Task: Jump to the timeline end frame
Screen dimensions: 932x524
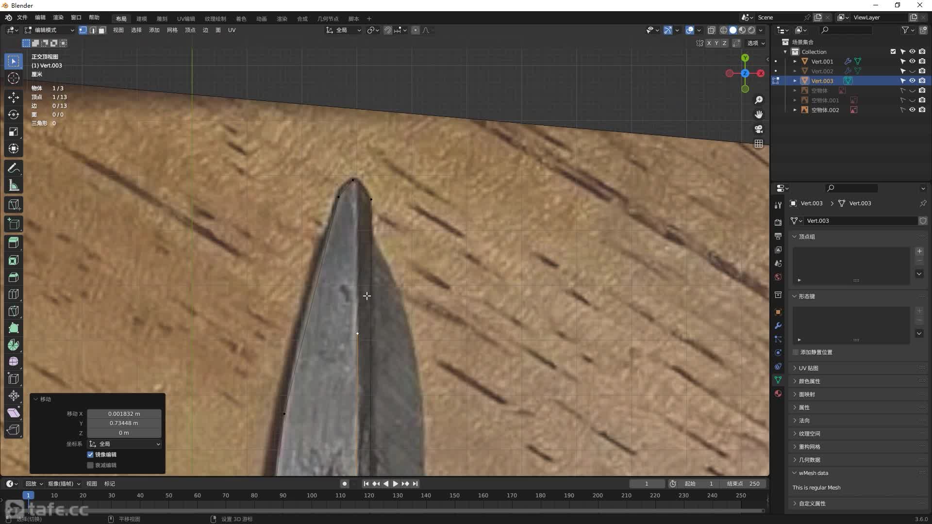Action: [415, 484]
